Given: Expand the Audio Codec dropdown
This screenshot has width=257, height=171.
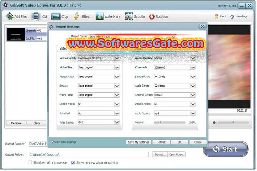Looking at the screenshot, I should click(193, 113).
